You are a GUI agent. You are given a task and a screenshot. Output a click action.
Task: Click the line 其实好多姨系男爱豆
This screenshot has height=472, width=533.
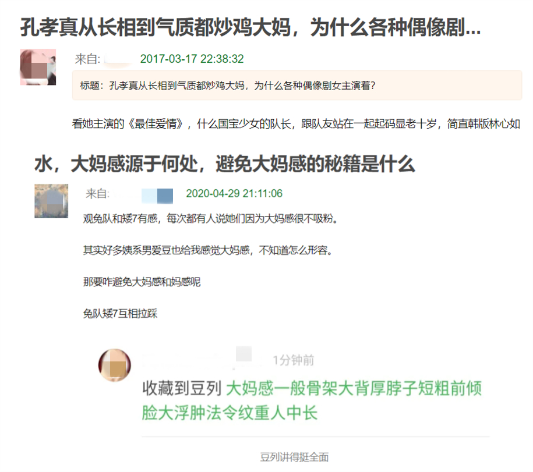point(208,250)
